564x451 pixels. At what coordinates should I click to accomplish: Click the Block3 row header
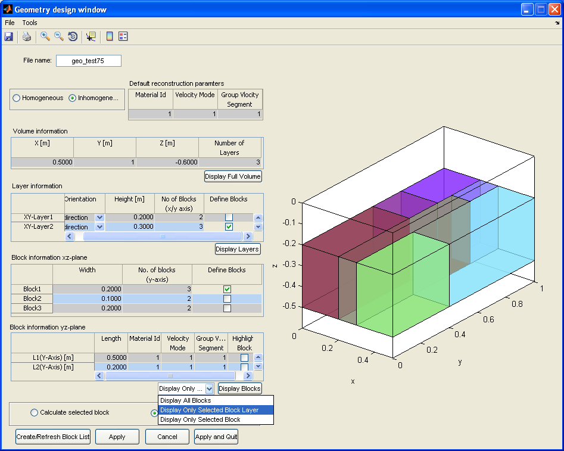coord(32,308)
